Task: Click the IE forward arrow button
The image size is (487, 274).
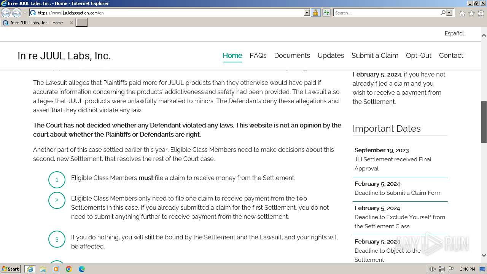Action: pos(16,13)
